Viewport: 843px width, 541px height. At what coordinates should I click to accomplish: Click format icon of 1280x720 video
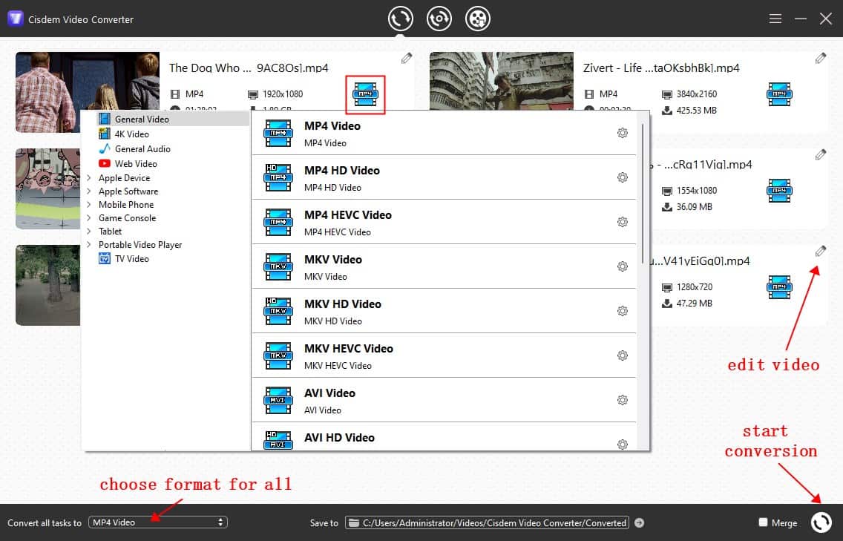[x=779, y=287]
